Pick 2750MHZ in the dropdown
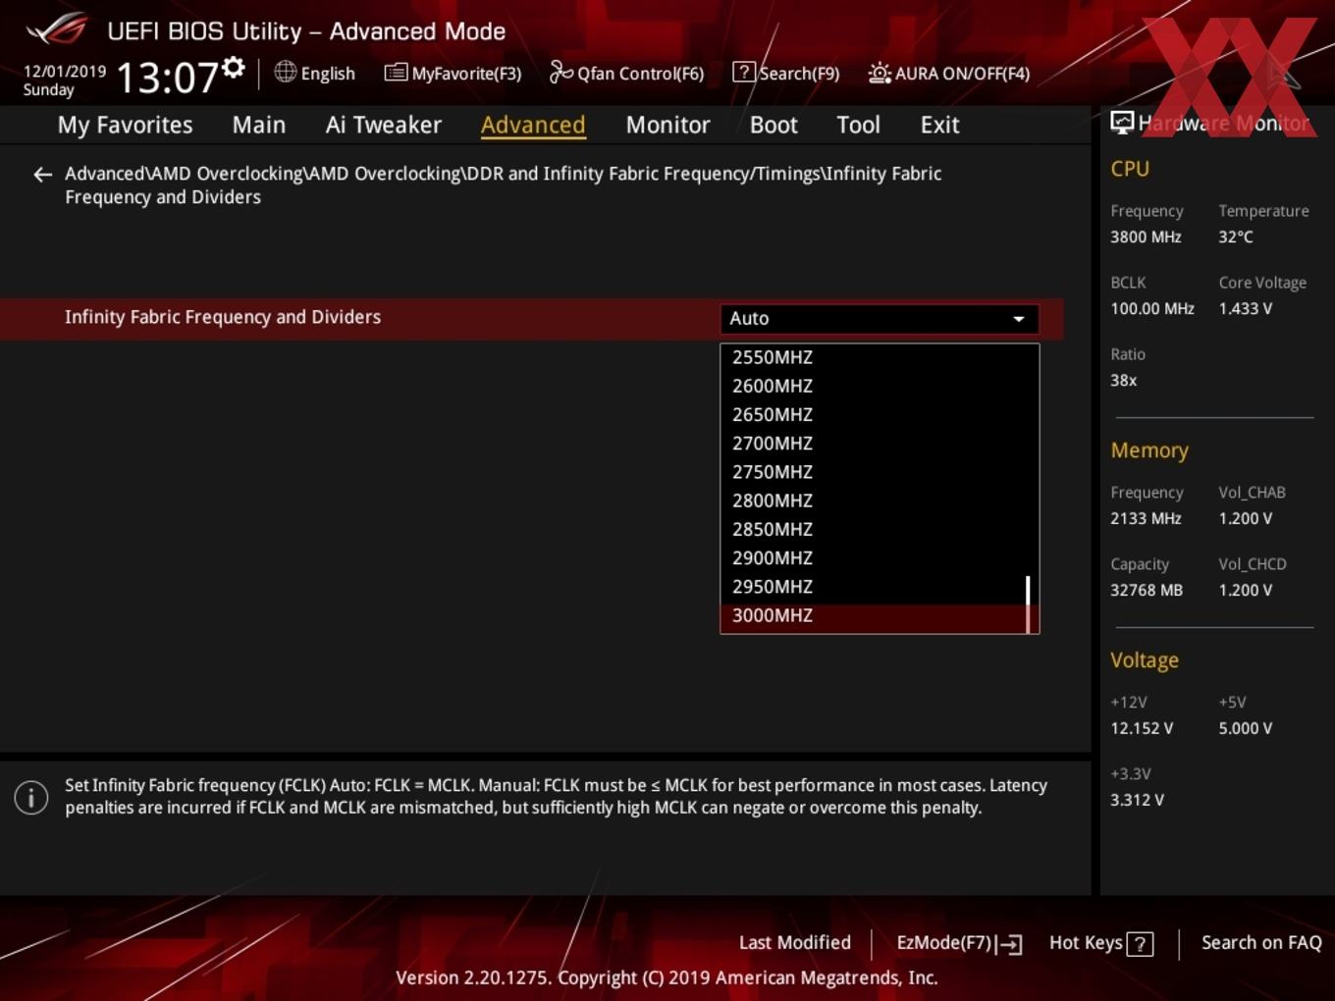1335x1001 pixels. [880, 471]
